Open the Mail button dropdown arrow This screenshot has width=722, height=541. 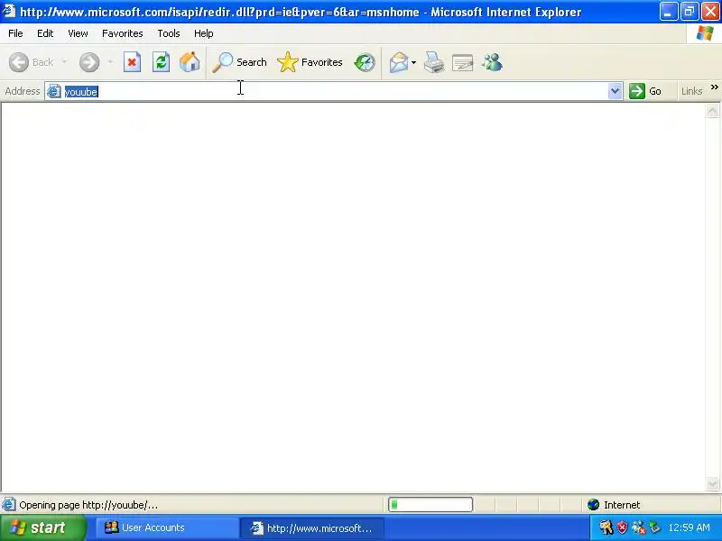413,62
